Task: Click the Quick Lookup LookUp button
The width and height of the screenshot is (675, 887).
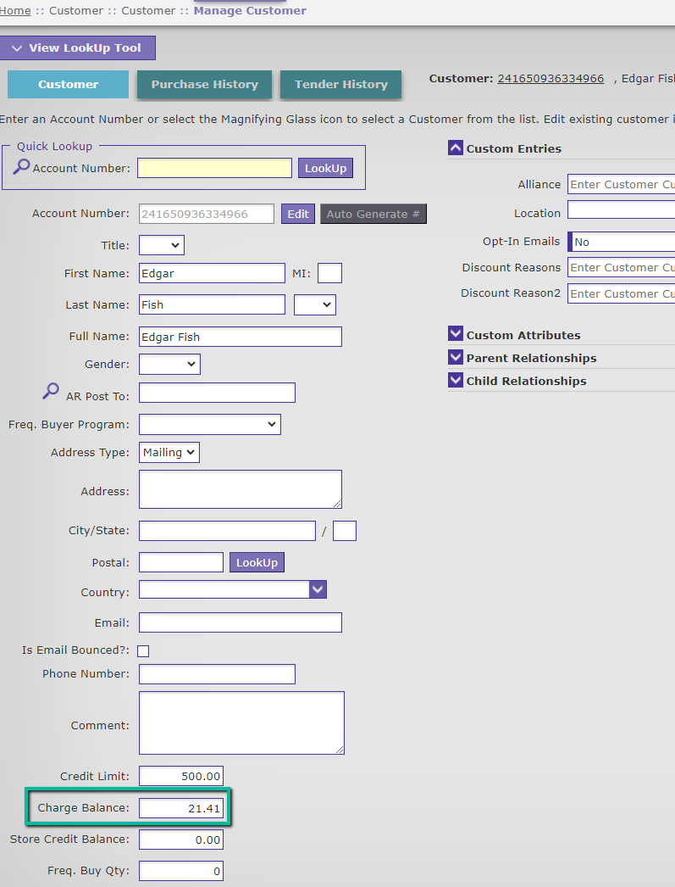Action: tap(325, 168)
